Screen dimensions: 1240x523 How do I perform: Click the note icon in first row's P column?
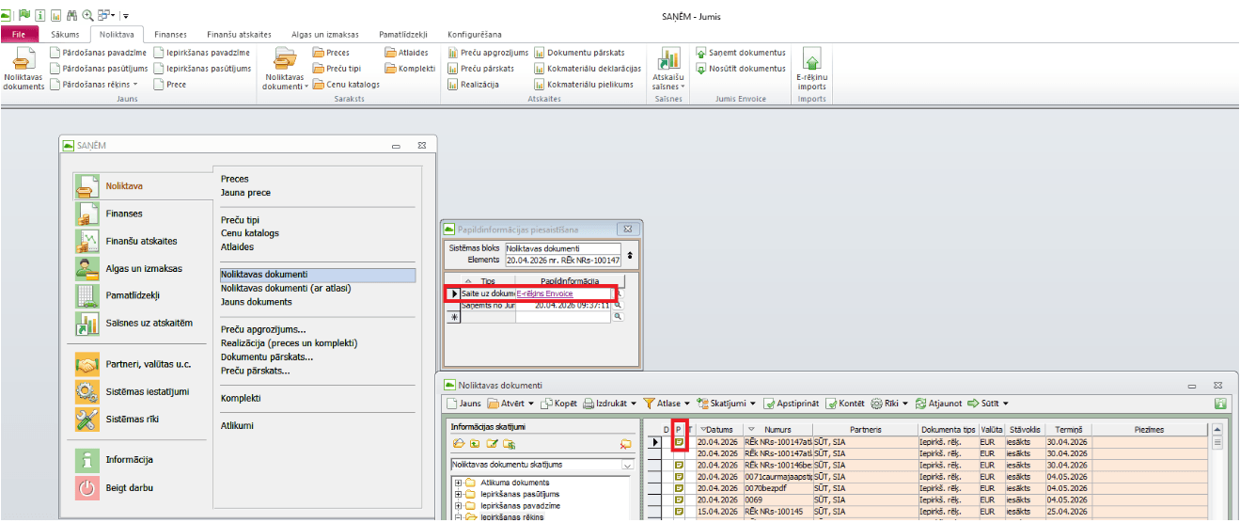click(x=679, y=442)
